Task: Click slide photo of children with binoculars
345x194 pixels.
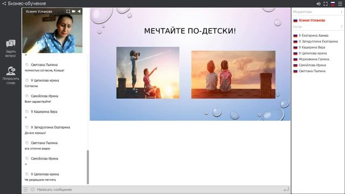Action: coord(148,73)
